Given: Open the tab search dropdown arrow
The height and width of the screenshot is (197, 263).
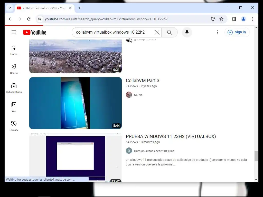Looking at the screenshot, I should (x=10, y=8).
